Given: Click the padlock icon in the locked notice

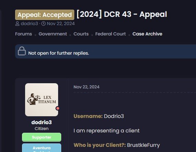Looking at the screenshot, I should coord(22,51).
